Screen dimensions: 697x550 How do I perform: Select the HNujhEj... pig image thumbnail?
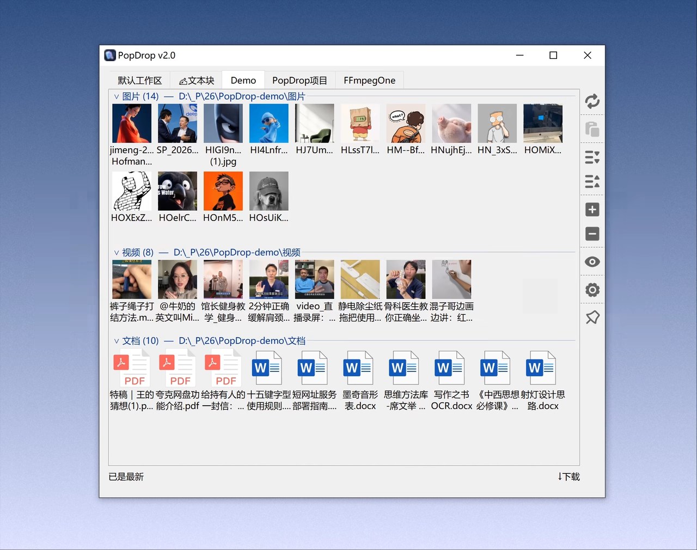[x=452, y=124]
